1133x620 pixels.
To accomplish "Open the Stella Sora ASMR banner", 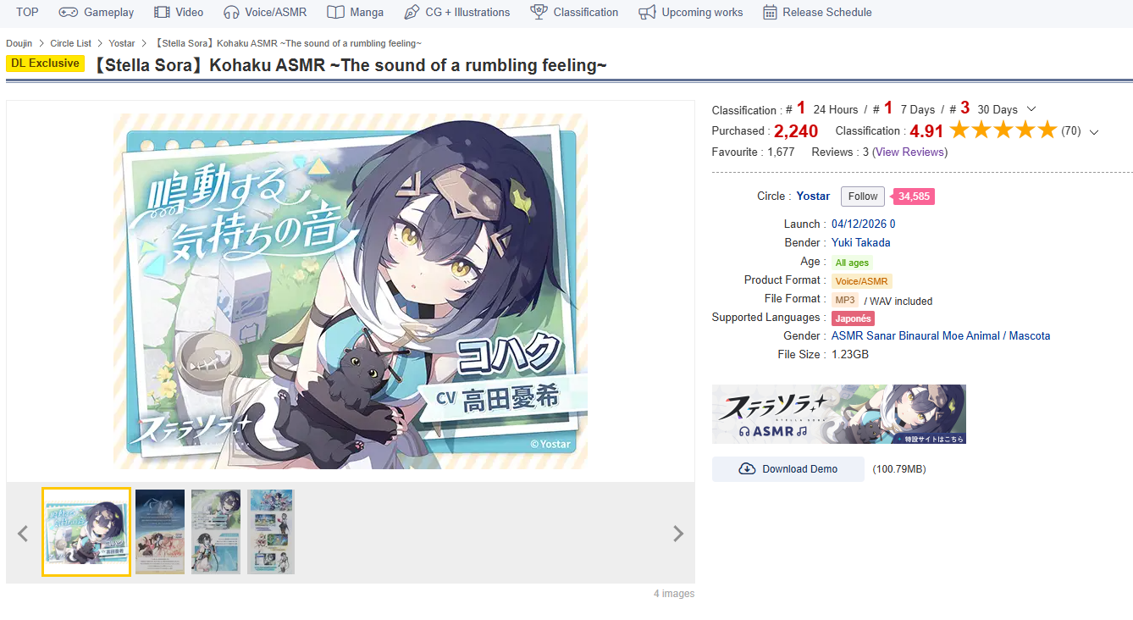I will (x=838, y=414).
